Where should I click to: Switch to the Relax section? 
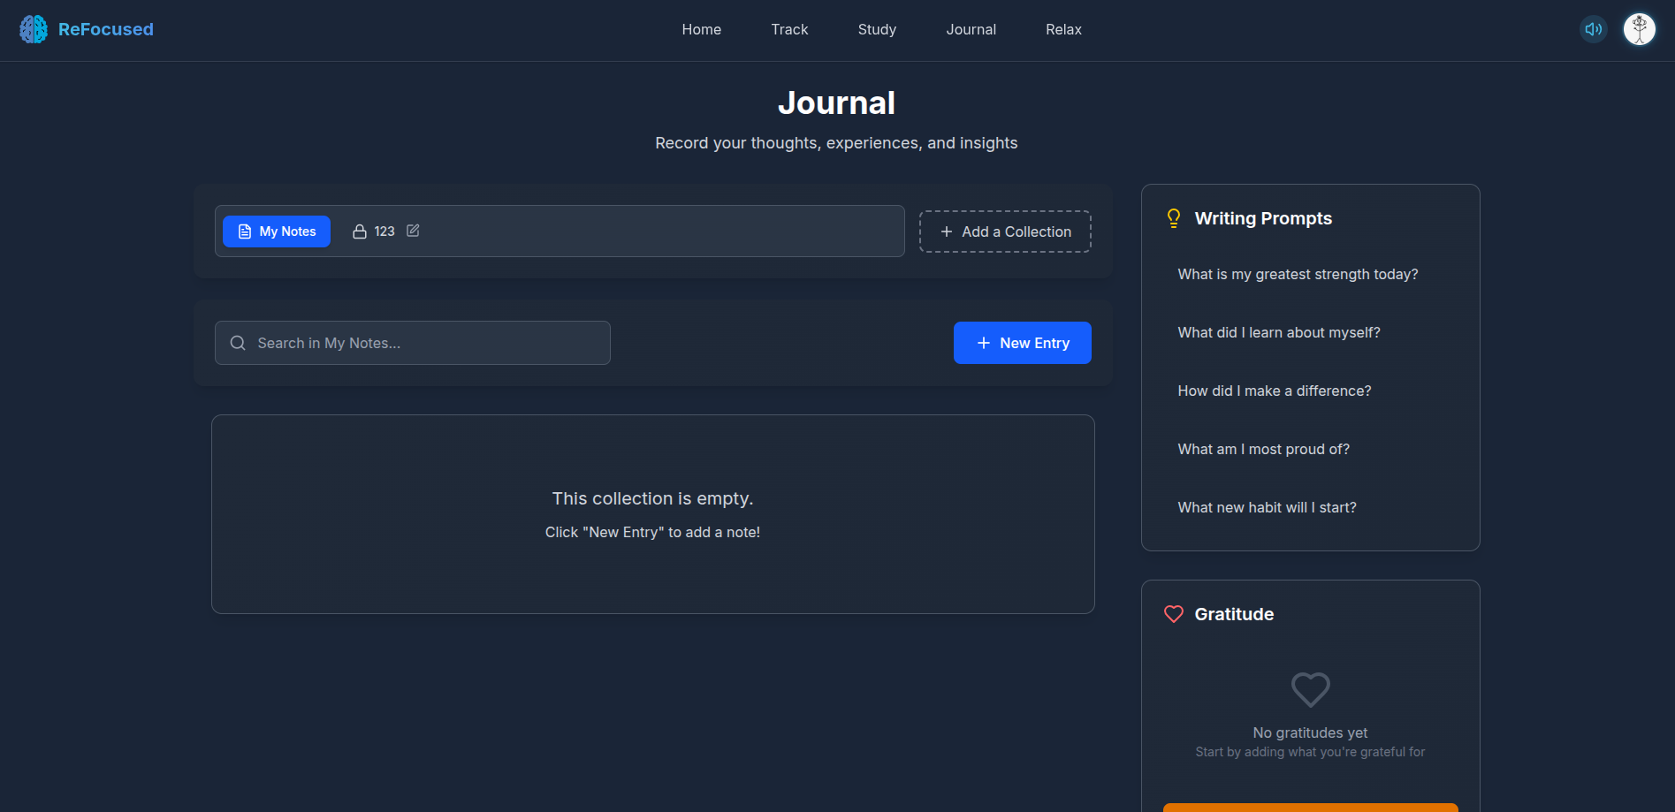1062,29
